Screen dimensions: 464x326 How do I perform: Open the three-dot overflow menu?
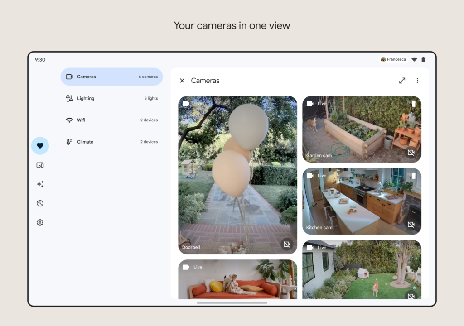(x=418, y=80)
